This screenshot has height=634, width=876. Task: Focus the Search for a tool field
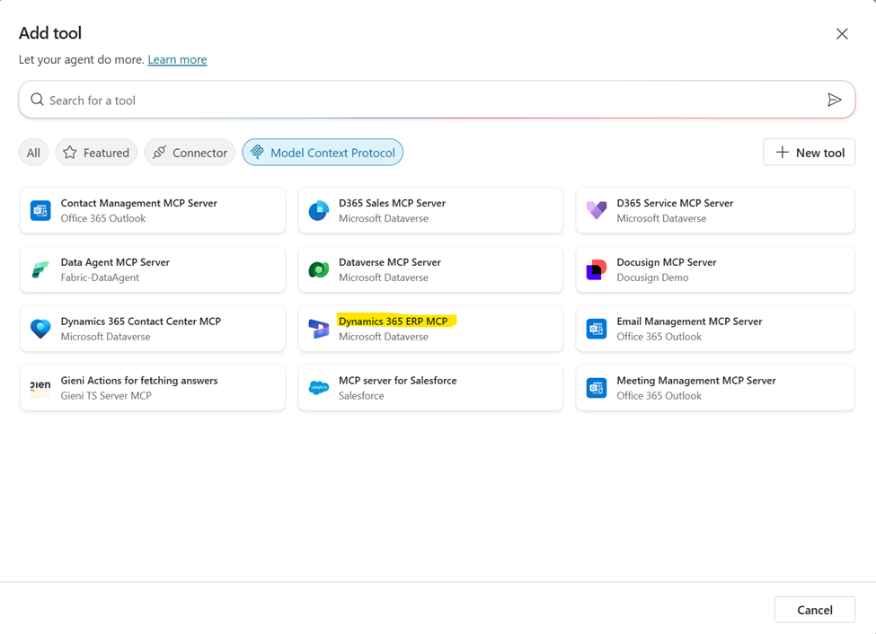coord(437,100)
